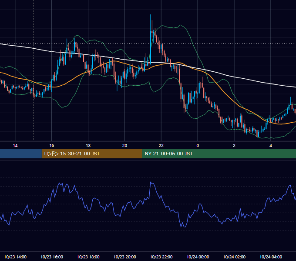Viewport: 296px width, 261px height.
Task: Select the blue session bar before ロンドン
Action: pos(21,154)
